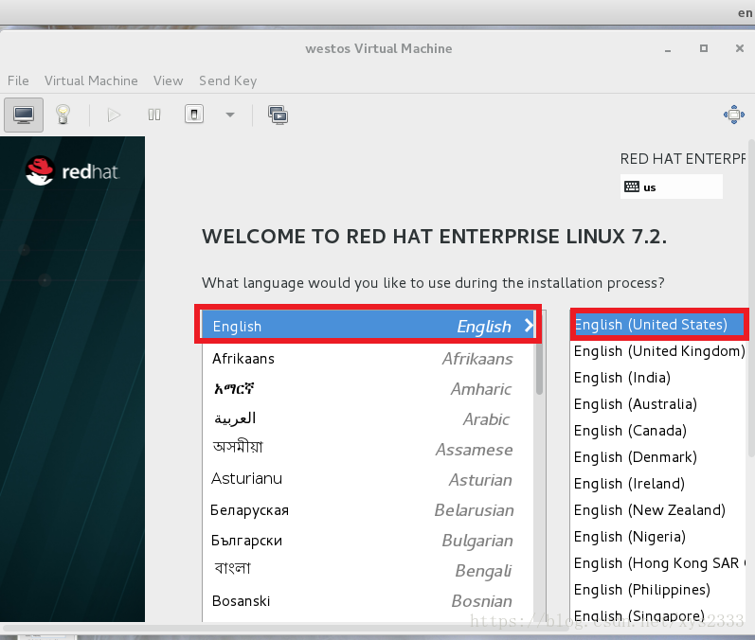The height and width of the screenshot is (640, 755).
Task: Choose English (Denmark) locale
Action: tap(658, 456)
